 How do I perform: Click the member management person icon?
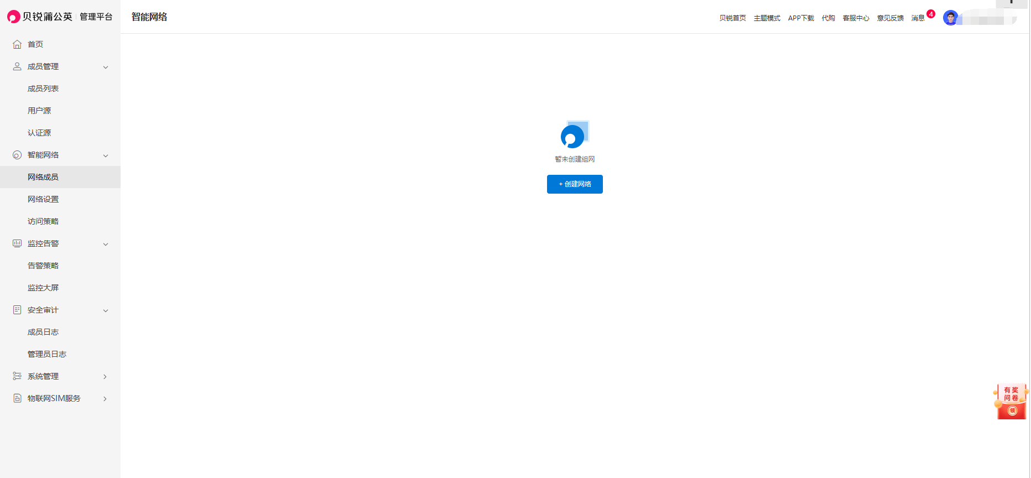click(x=17, y=66)
